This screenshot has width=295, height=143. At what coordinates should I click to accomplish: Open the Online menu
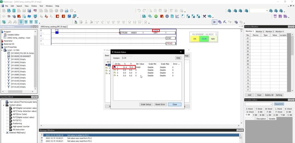[34, 6]
